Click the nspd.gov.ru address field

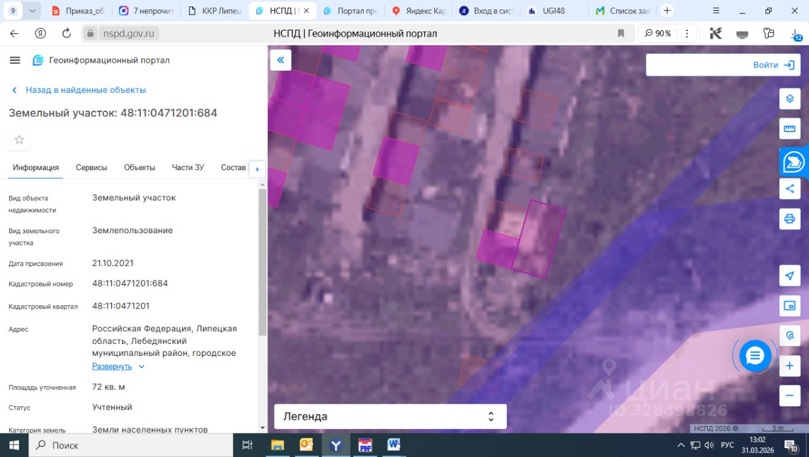(x=129, y=34)
